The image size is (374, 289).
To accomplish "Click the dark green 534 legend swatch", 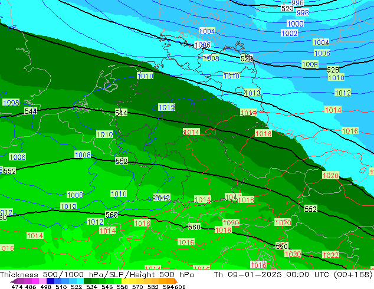I will pyautogui.click(x=87, y=281).
